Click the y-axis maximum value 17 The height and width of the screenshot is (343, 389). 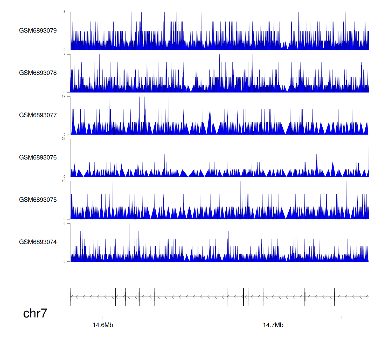(64, 96)
